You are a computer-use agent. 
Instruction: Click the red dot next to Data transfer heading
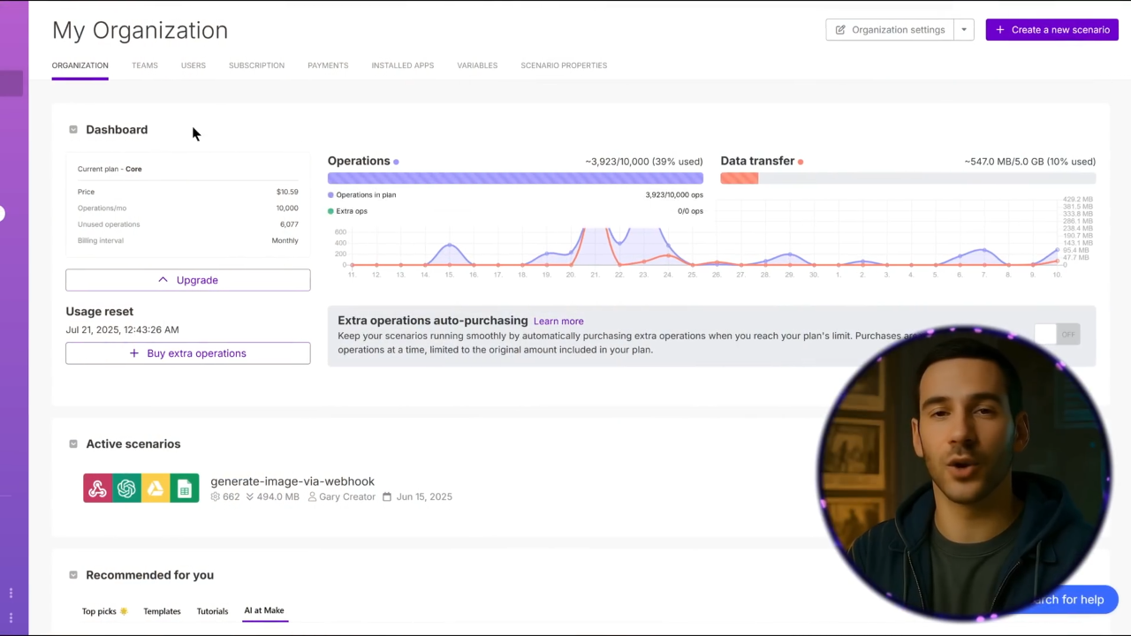801,162
